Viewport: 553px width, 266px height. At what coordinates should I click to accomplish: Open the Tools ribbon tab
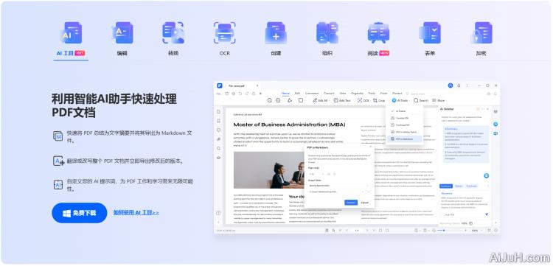[x=372, y=94]
